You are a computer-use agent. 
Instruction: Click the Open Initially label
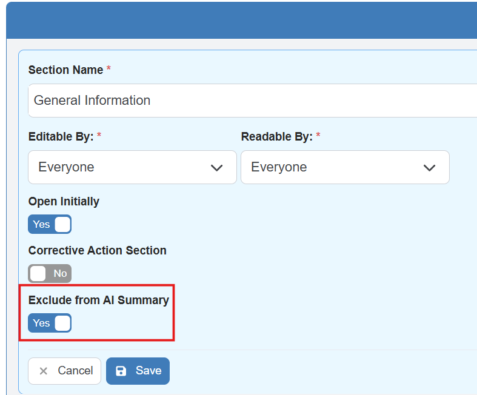click(x=64, y=201)
